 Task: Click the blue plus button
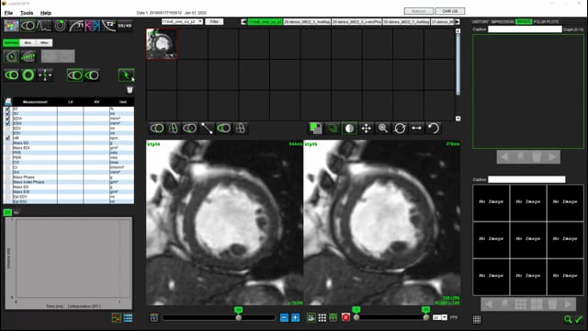pos(296,318)
